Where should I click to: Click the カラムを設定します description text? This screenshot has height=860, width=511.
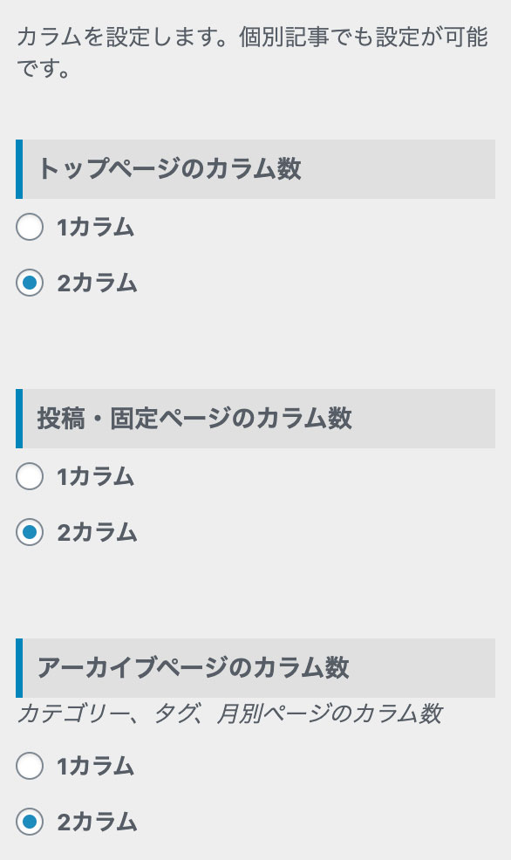pyautogui.click(x=252, y=53)
